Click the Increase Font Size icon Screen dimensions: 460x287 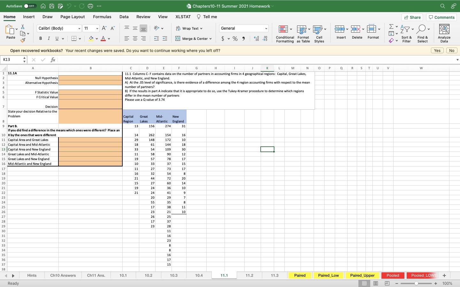104,28
